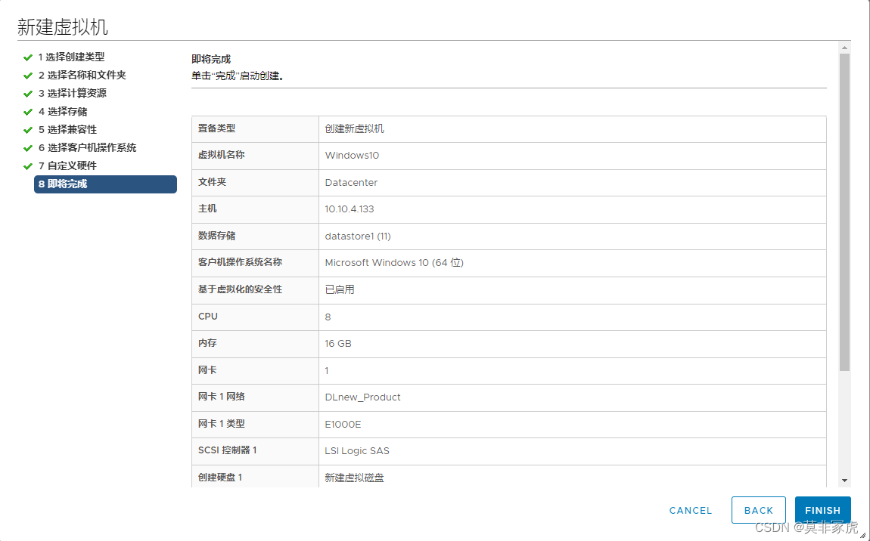Jump to wizard step 5 选择兼容性
The width and height of the screenshot is (870, 541).
coord(67,130)
